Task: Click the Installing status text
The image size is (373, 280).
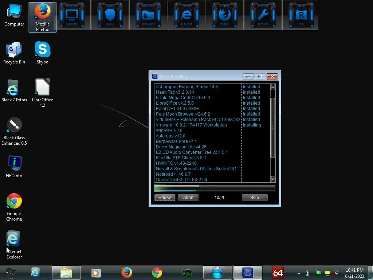Action: click(252, 125)
